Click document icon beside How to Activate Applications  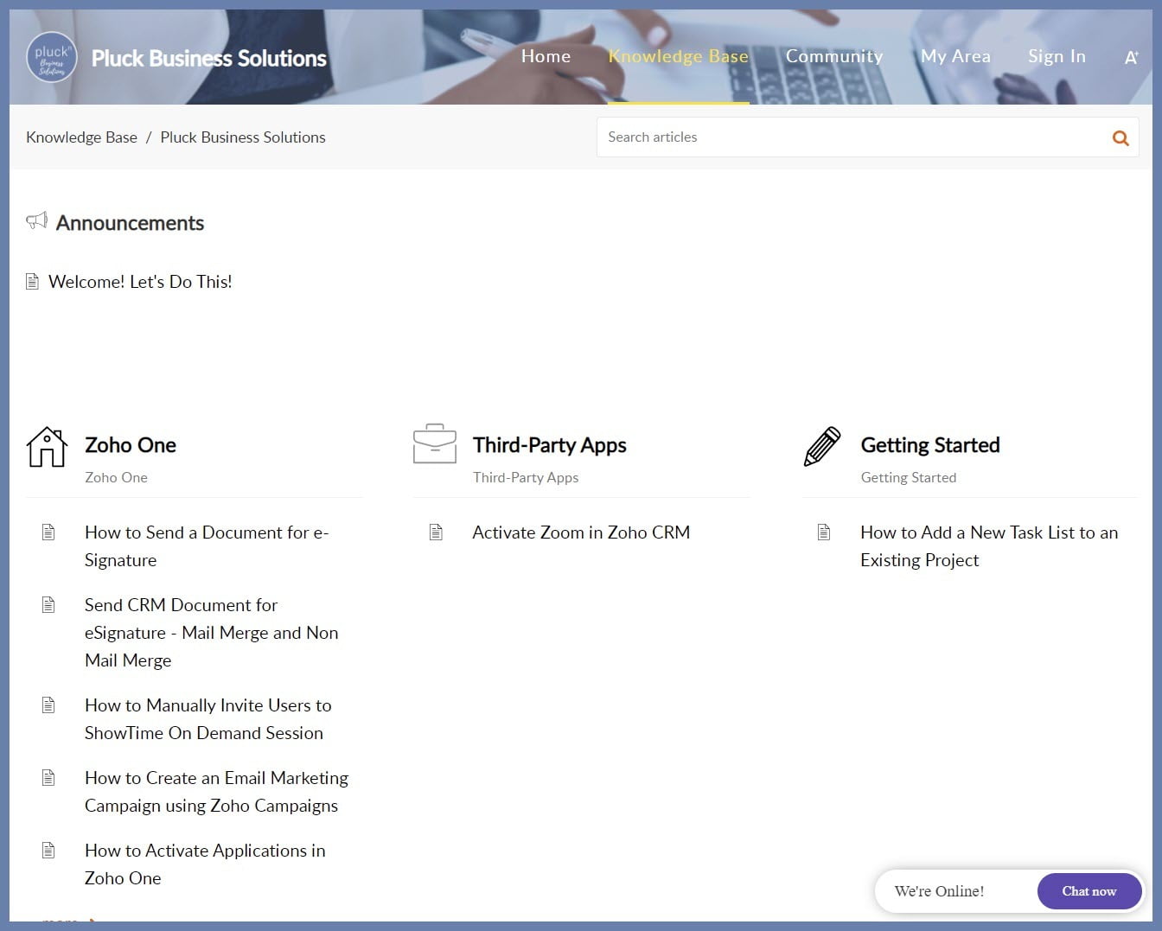(48, 851)
